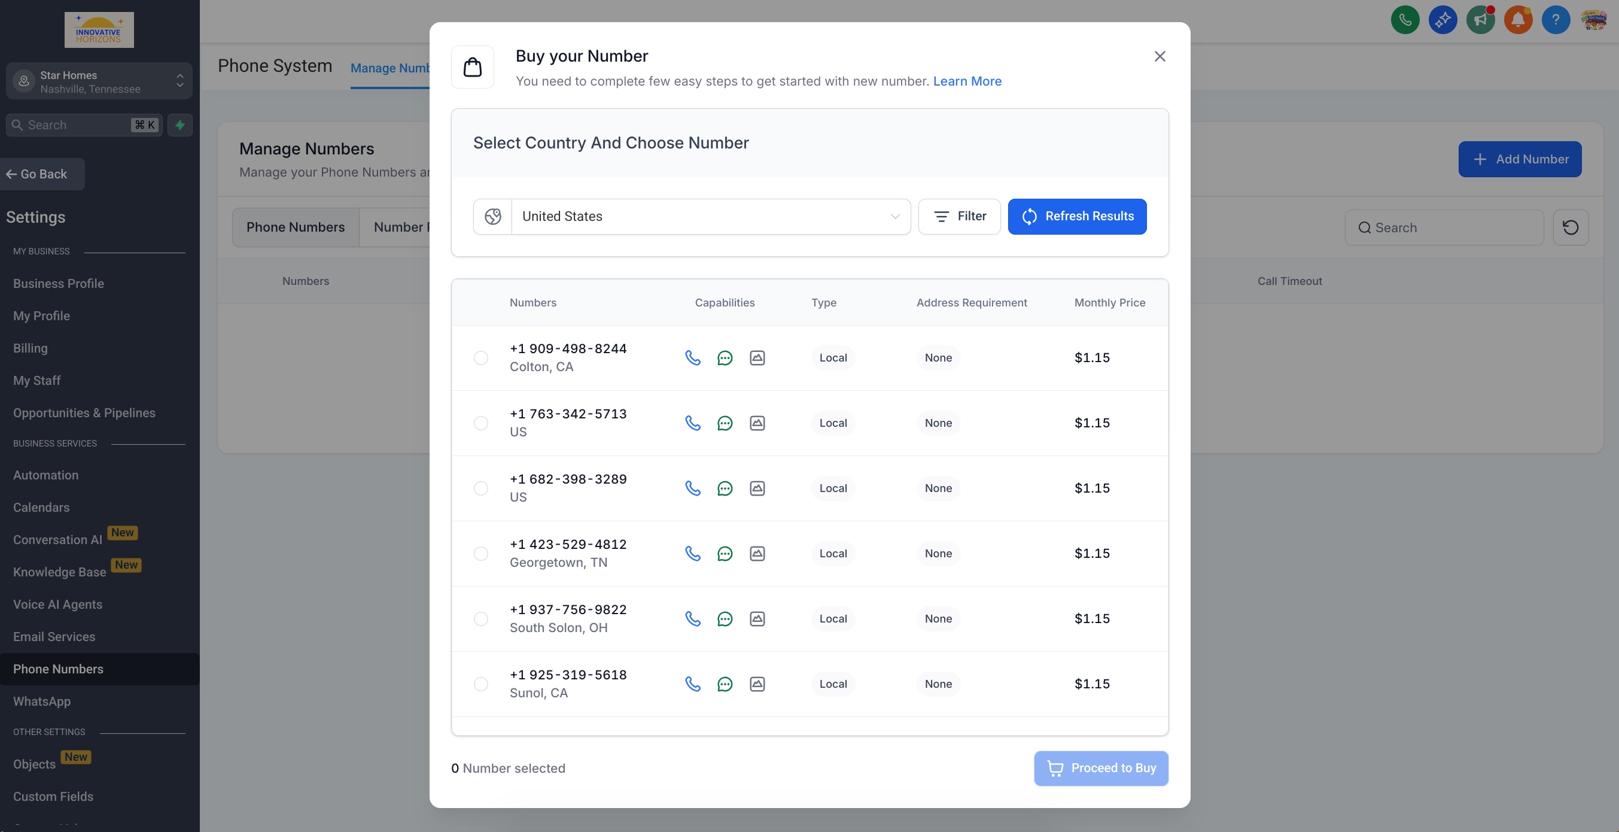Switch to the Phone Numbers tab
The image size is (1619, 832).
pos(296,227)
